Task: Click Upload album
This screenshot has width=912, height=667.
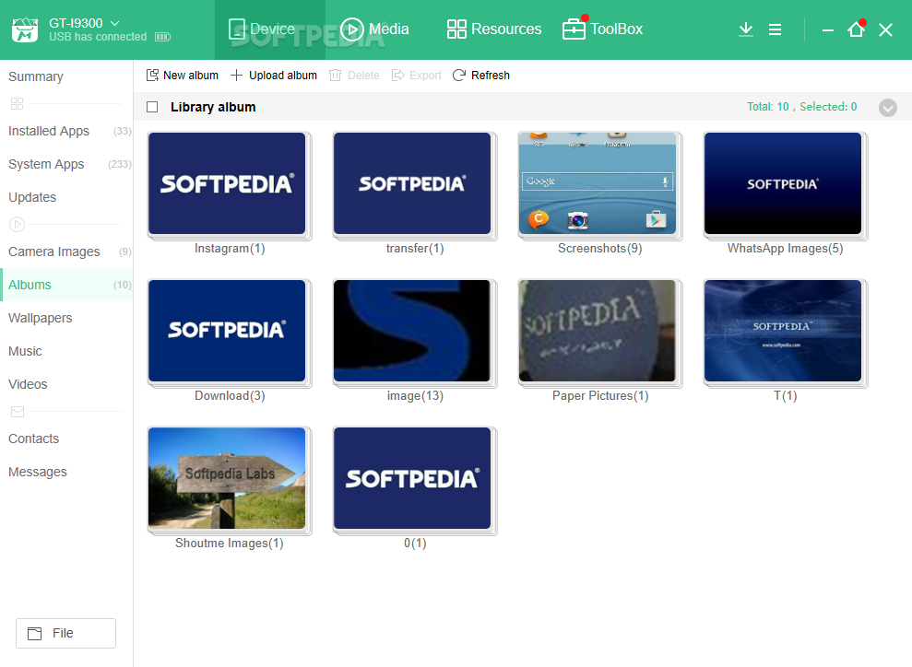Action: (x=273, y=76)
